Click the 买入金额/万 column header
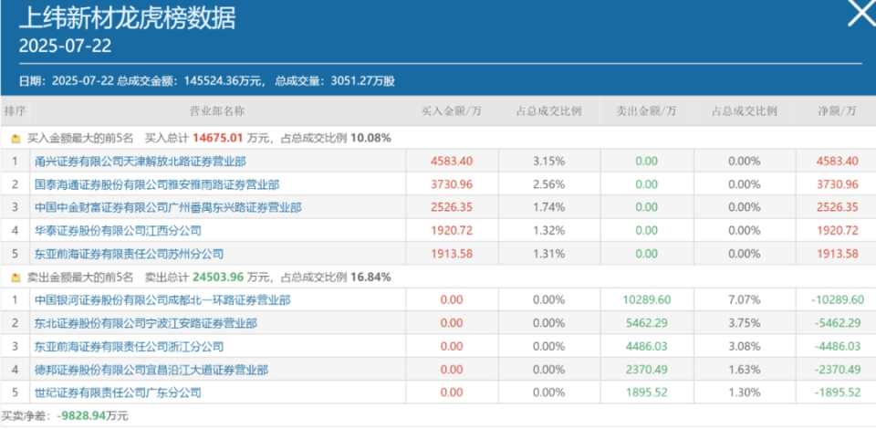Viewport: 876px width, 429px height. pos(452,110)
